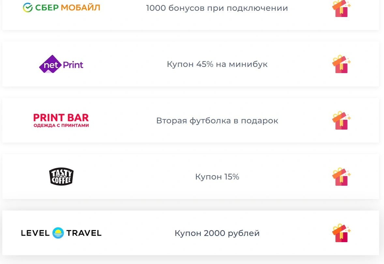The width and height of the screenshot is (384, 264).
Task: Open the "Купон 15%" offer
Action: (x=217, y=177)
